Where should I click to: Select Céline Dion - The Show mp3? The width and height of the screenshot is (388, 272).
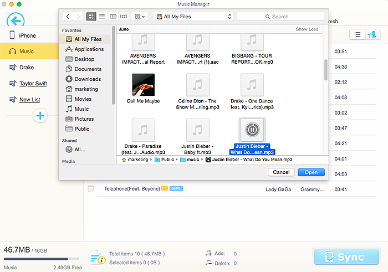[x=197, y=91]
